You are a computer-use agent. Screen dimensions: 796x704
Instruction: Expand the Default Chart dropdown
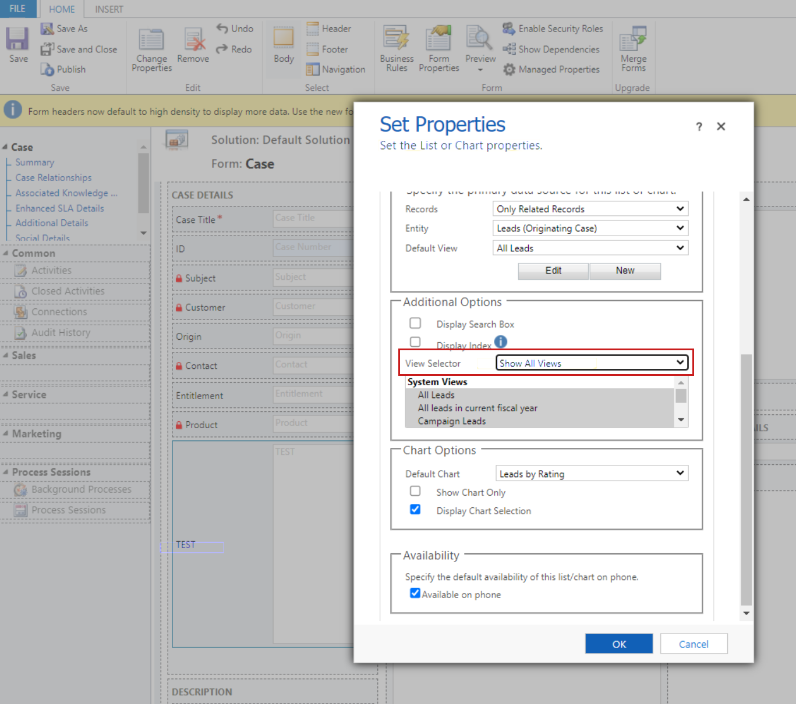tap(592, 474)
